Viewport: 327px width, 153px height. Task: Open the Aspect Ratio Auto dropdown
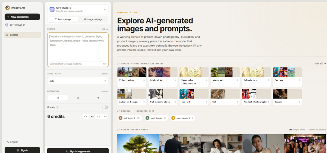pyautogui.click(x=78, y=81)
